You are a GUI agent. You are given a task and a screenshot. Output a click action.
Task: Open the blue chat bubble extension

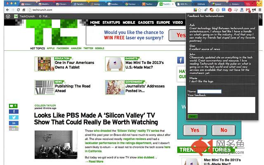(224, 10)
